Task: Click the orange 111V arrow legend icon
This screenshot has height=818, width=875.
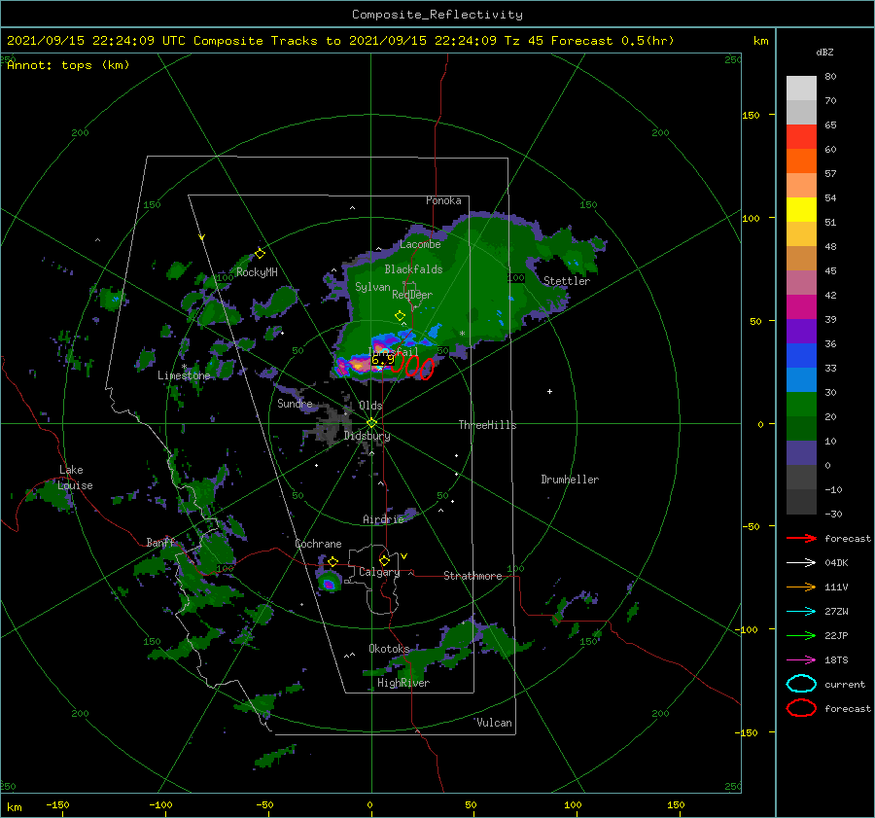Action: (x=801, y=587)
